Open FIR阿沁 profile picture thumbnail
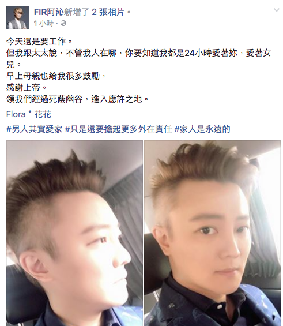This screenshot has width=283, height=326. point(18,17)
